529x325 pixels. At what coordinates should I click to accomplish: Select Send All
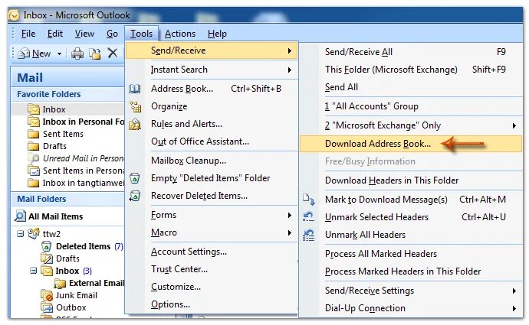coord(411,87)
